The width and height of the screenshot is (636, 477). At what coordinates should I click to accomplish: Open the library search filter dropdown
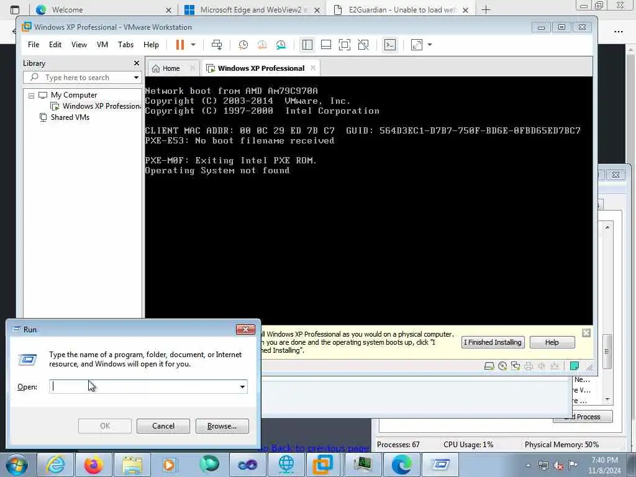coord(136,78)
